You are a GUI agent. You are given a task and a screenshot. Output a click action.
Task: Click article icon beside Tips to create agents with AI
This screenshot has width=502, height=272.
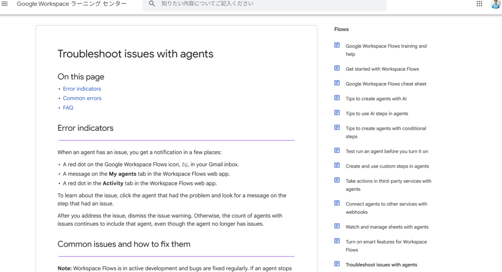pyautogui.click(x=337, y=98)
